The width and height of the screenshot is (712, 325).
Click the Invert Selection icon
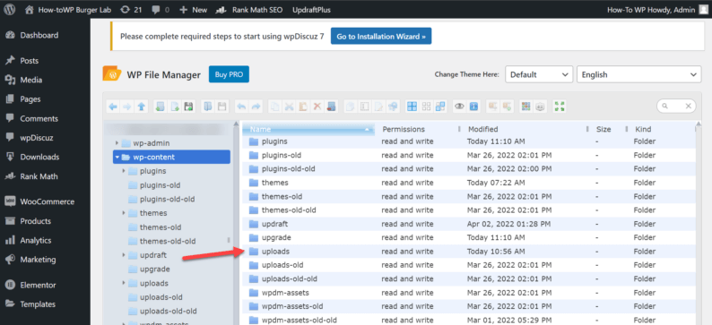(x=440, y=107)
